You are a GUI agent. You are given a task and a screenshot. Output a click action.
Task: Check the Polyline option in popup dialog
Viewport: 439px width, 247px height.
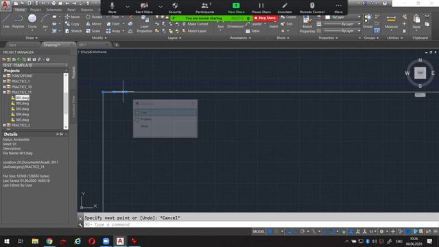(x=137, y=119)
